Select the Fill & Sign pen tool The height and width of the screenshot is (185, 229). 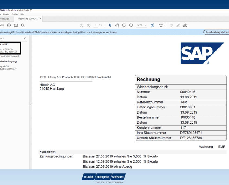pyautogui.click(x=178, y=25)
